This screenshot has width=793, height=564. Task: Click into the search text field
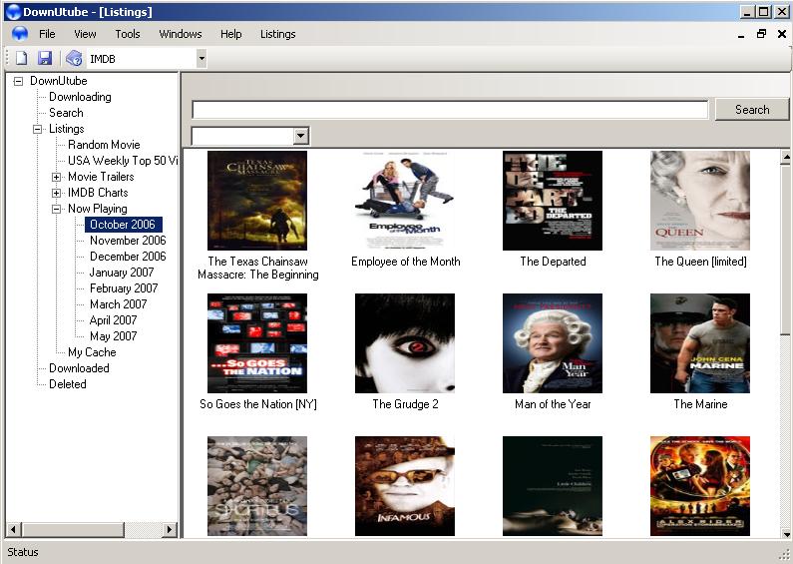(x=450, y=110)
